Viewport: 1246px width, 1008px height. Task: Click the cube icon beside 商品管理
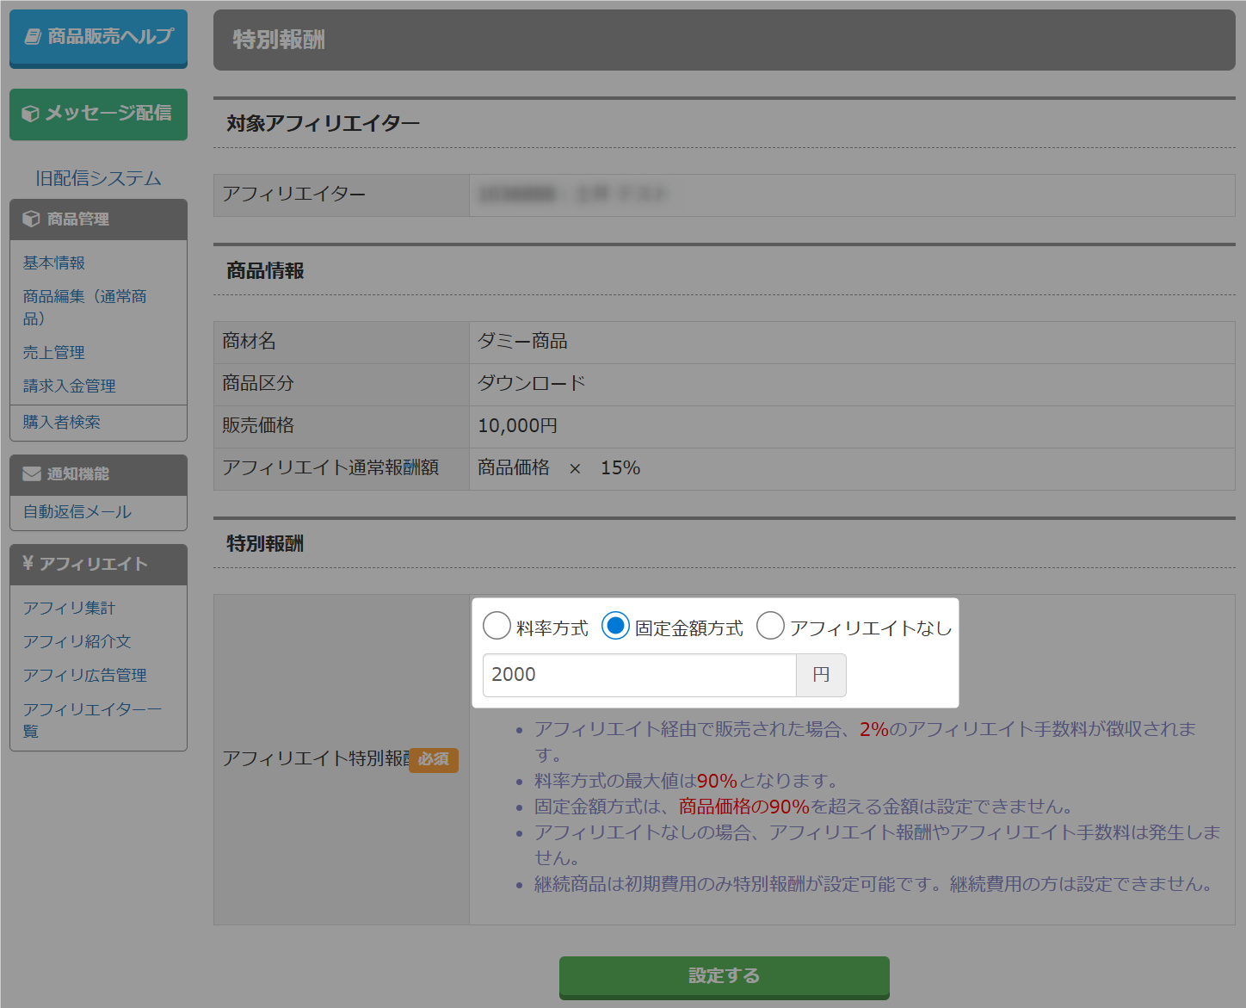[31, 219]
